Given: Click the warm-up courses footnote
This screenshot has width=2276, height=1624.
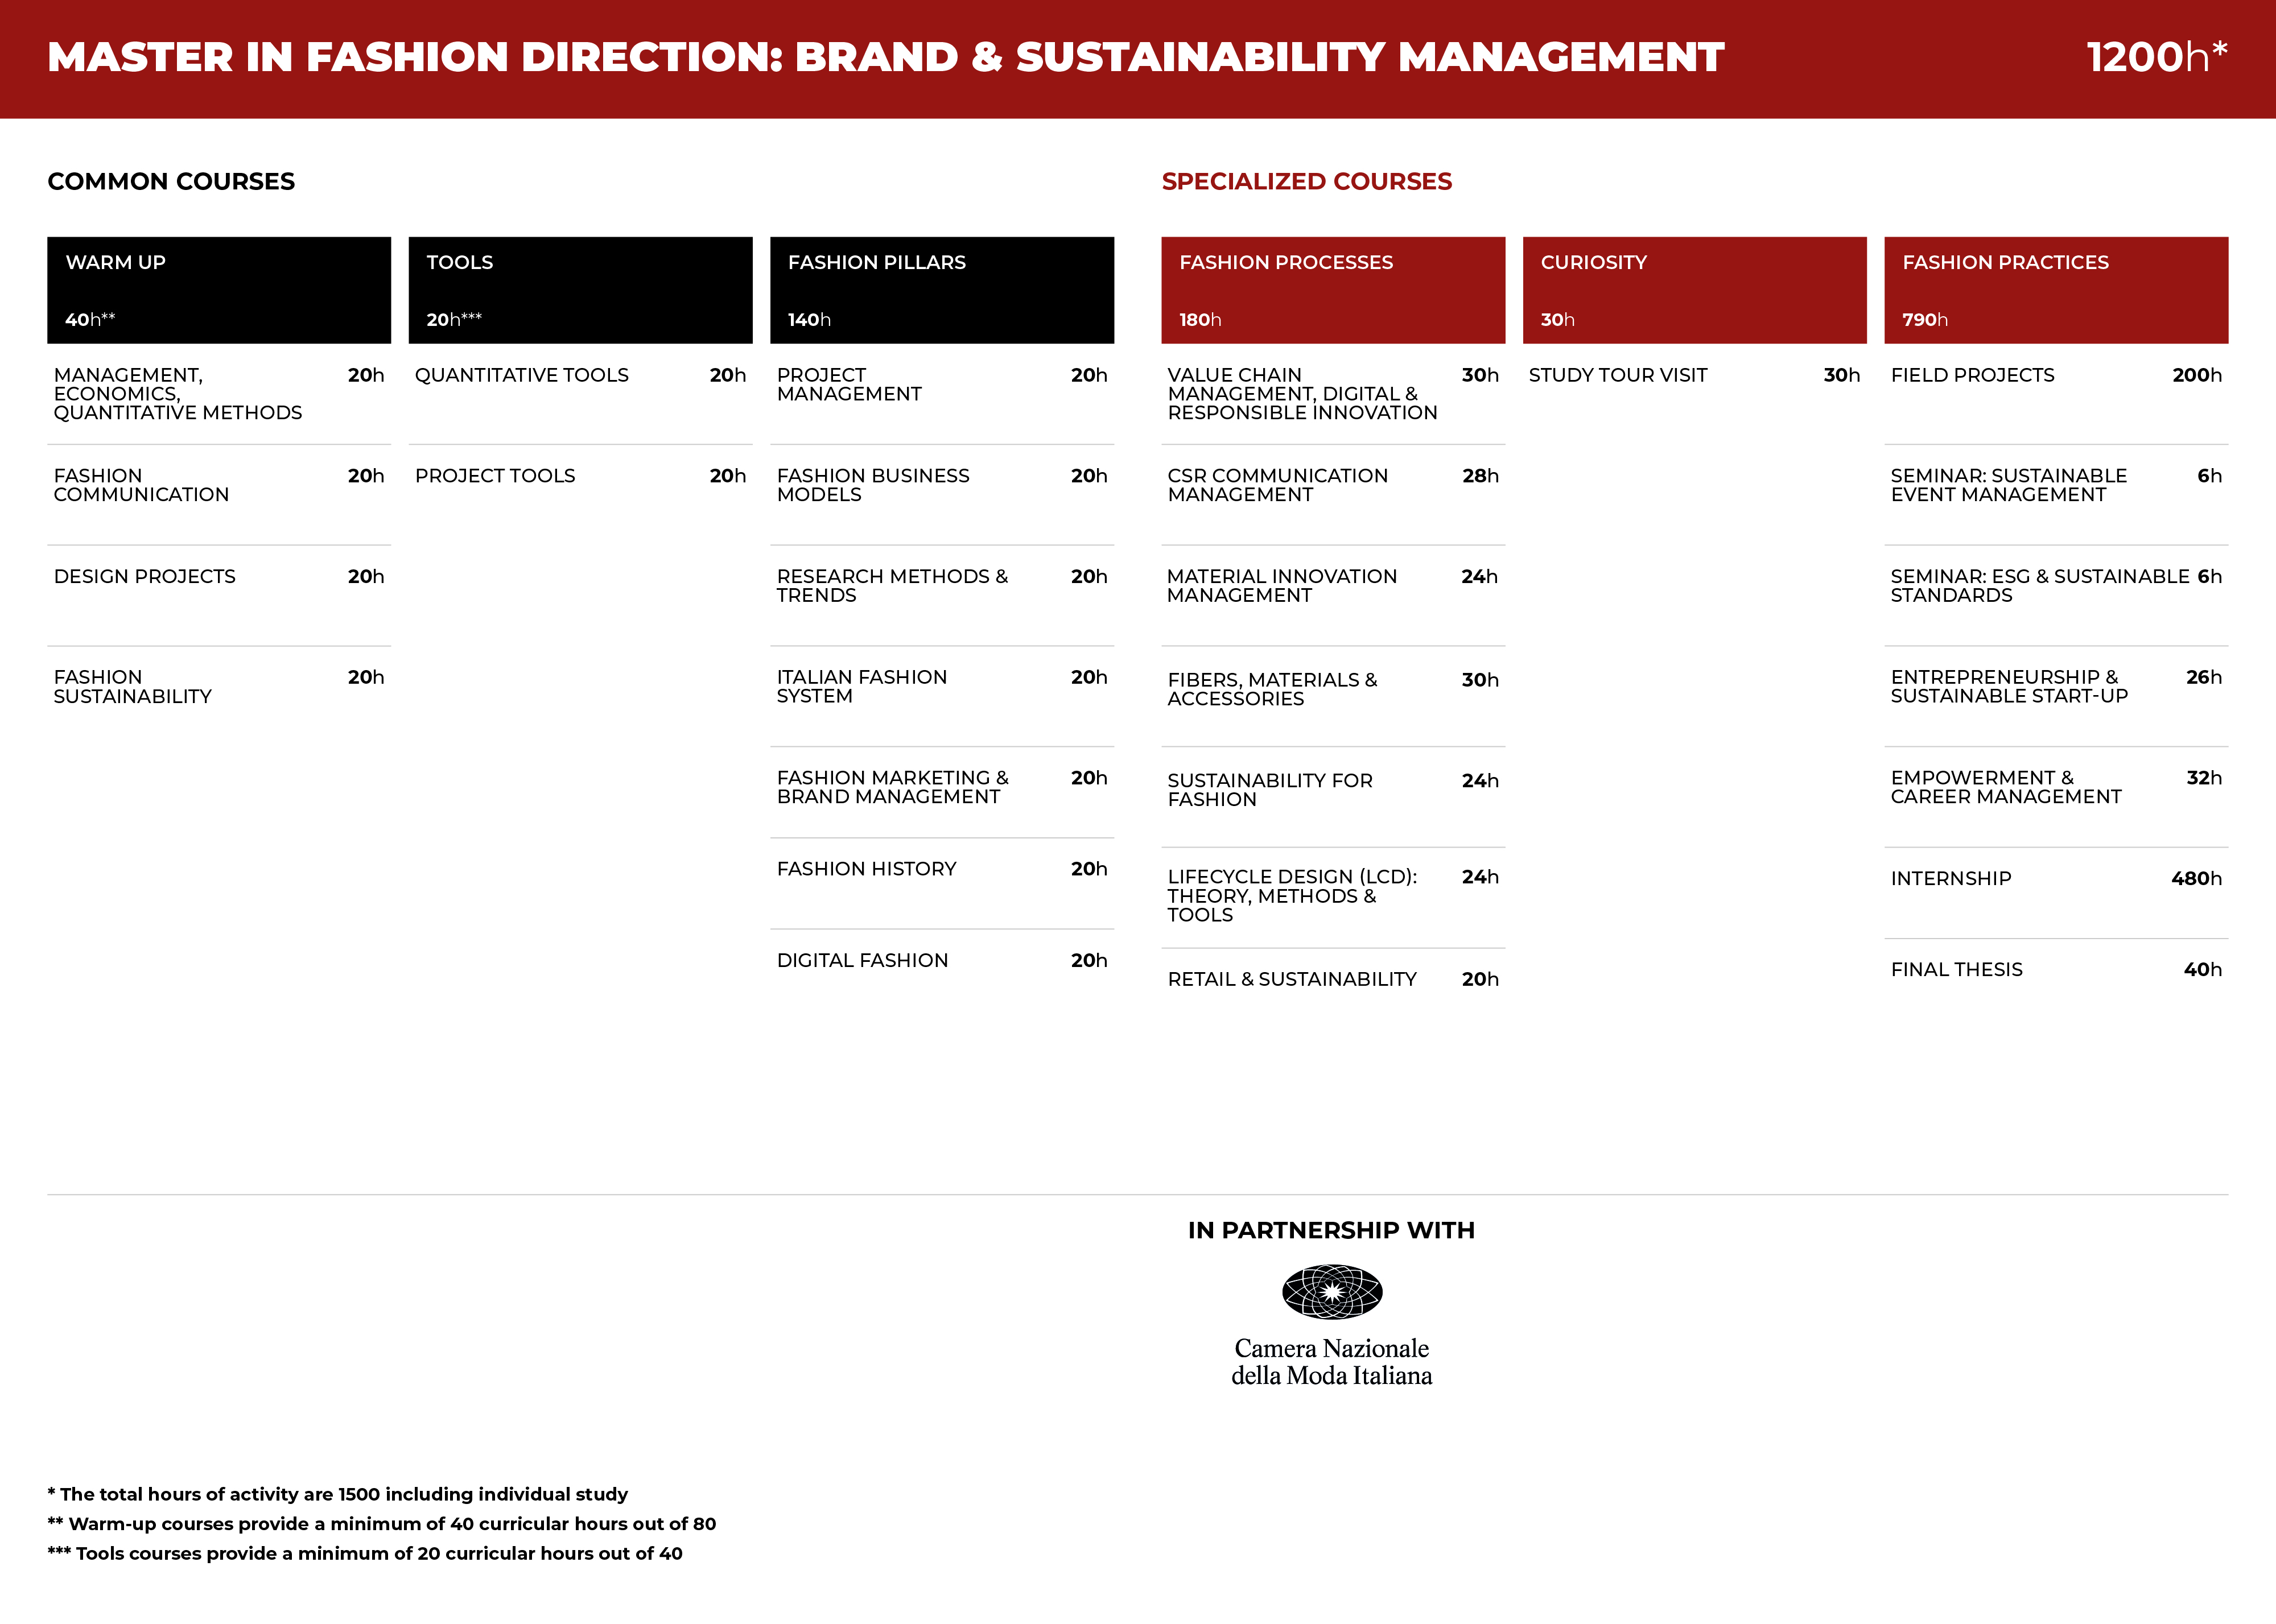Looking at the screenshot, I should (382, 1524).
